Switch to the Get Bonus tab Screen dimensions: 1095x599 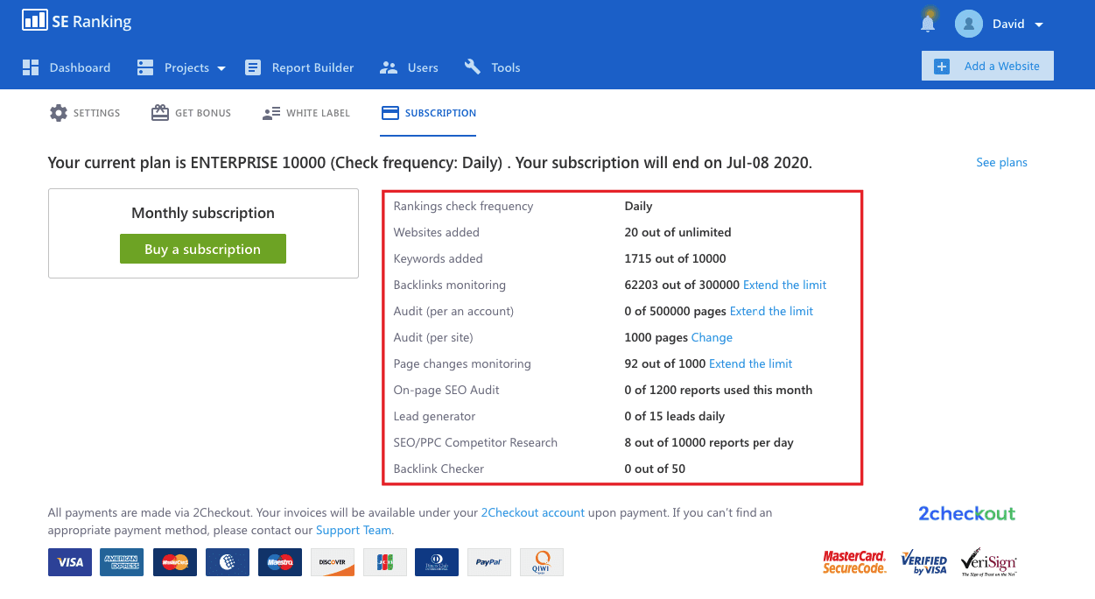click(203, 113)
